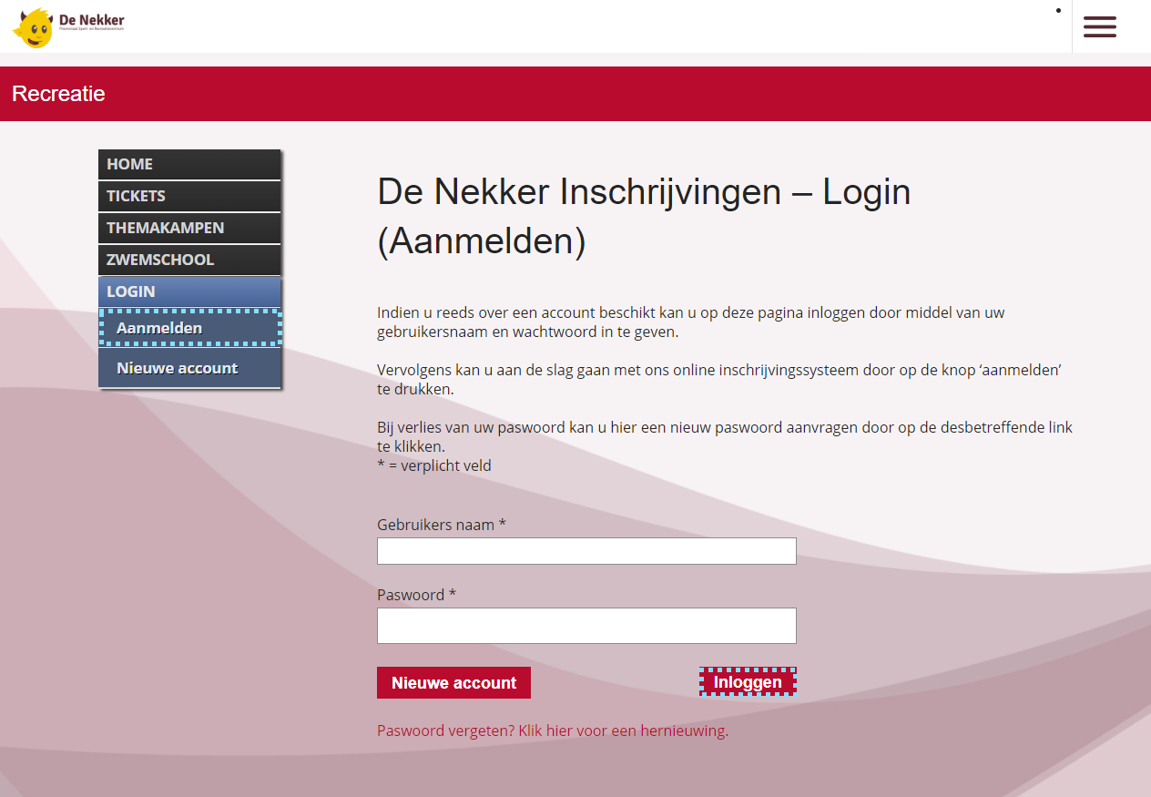Select HOME in the sidebar menu
The height and width of the screenshot is (797, 1151).
pos(188,164)
